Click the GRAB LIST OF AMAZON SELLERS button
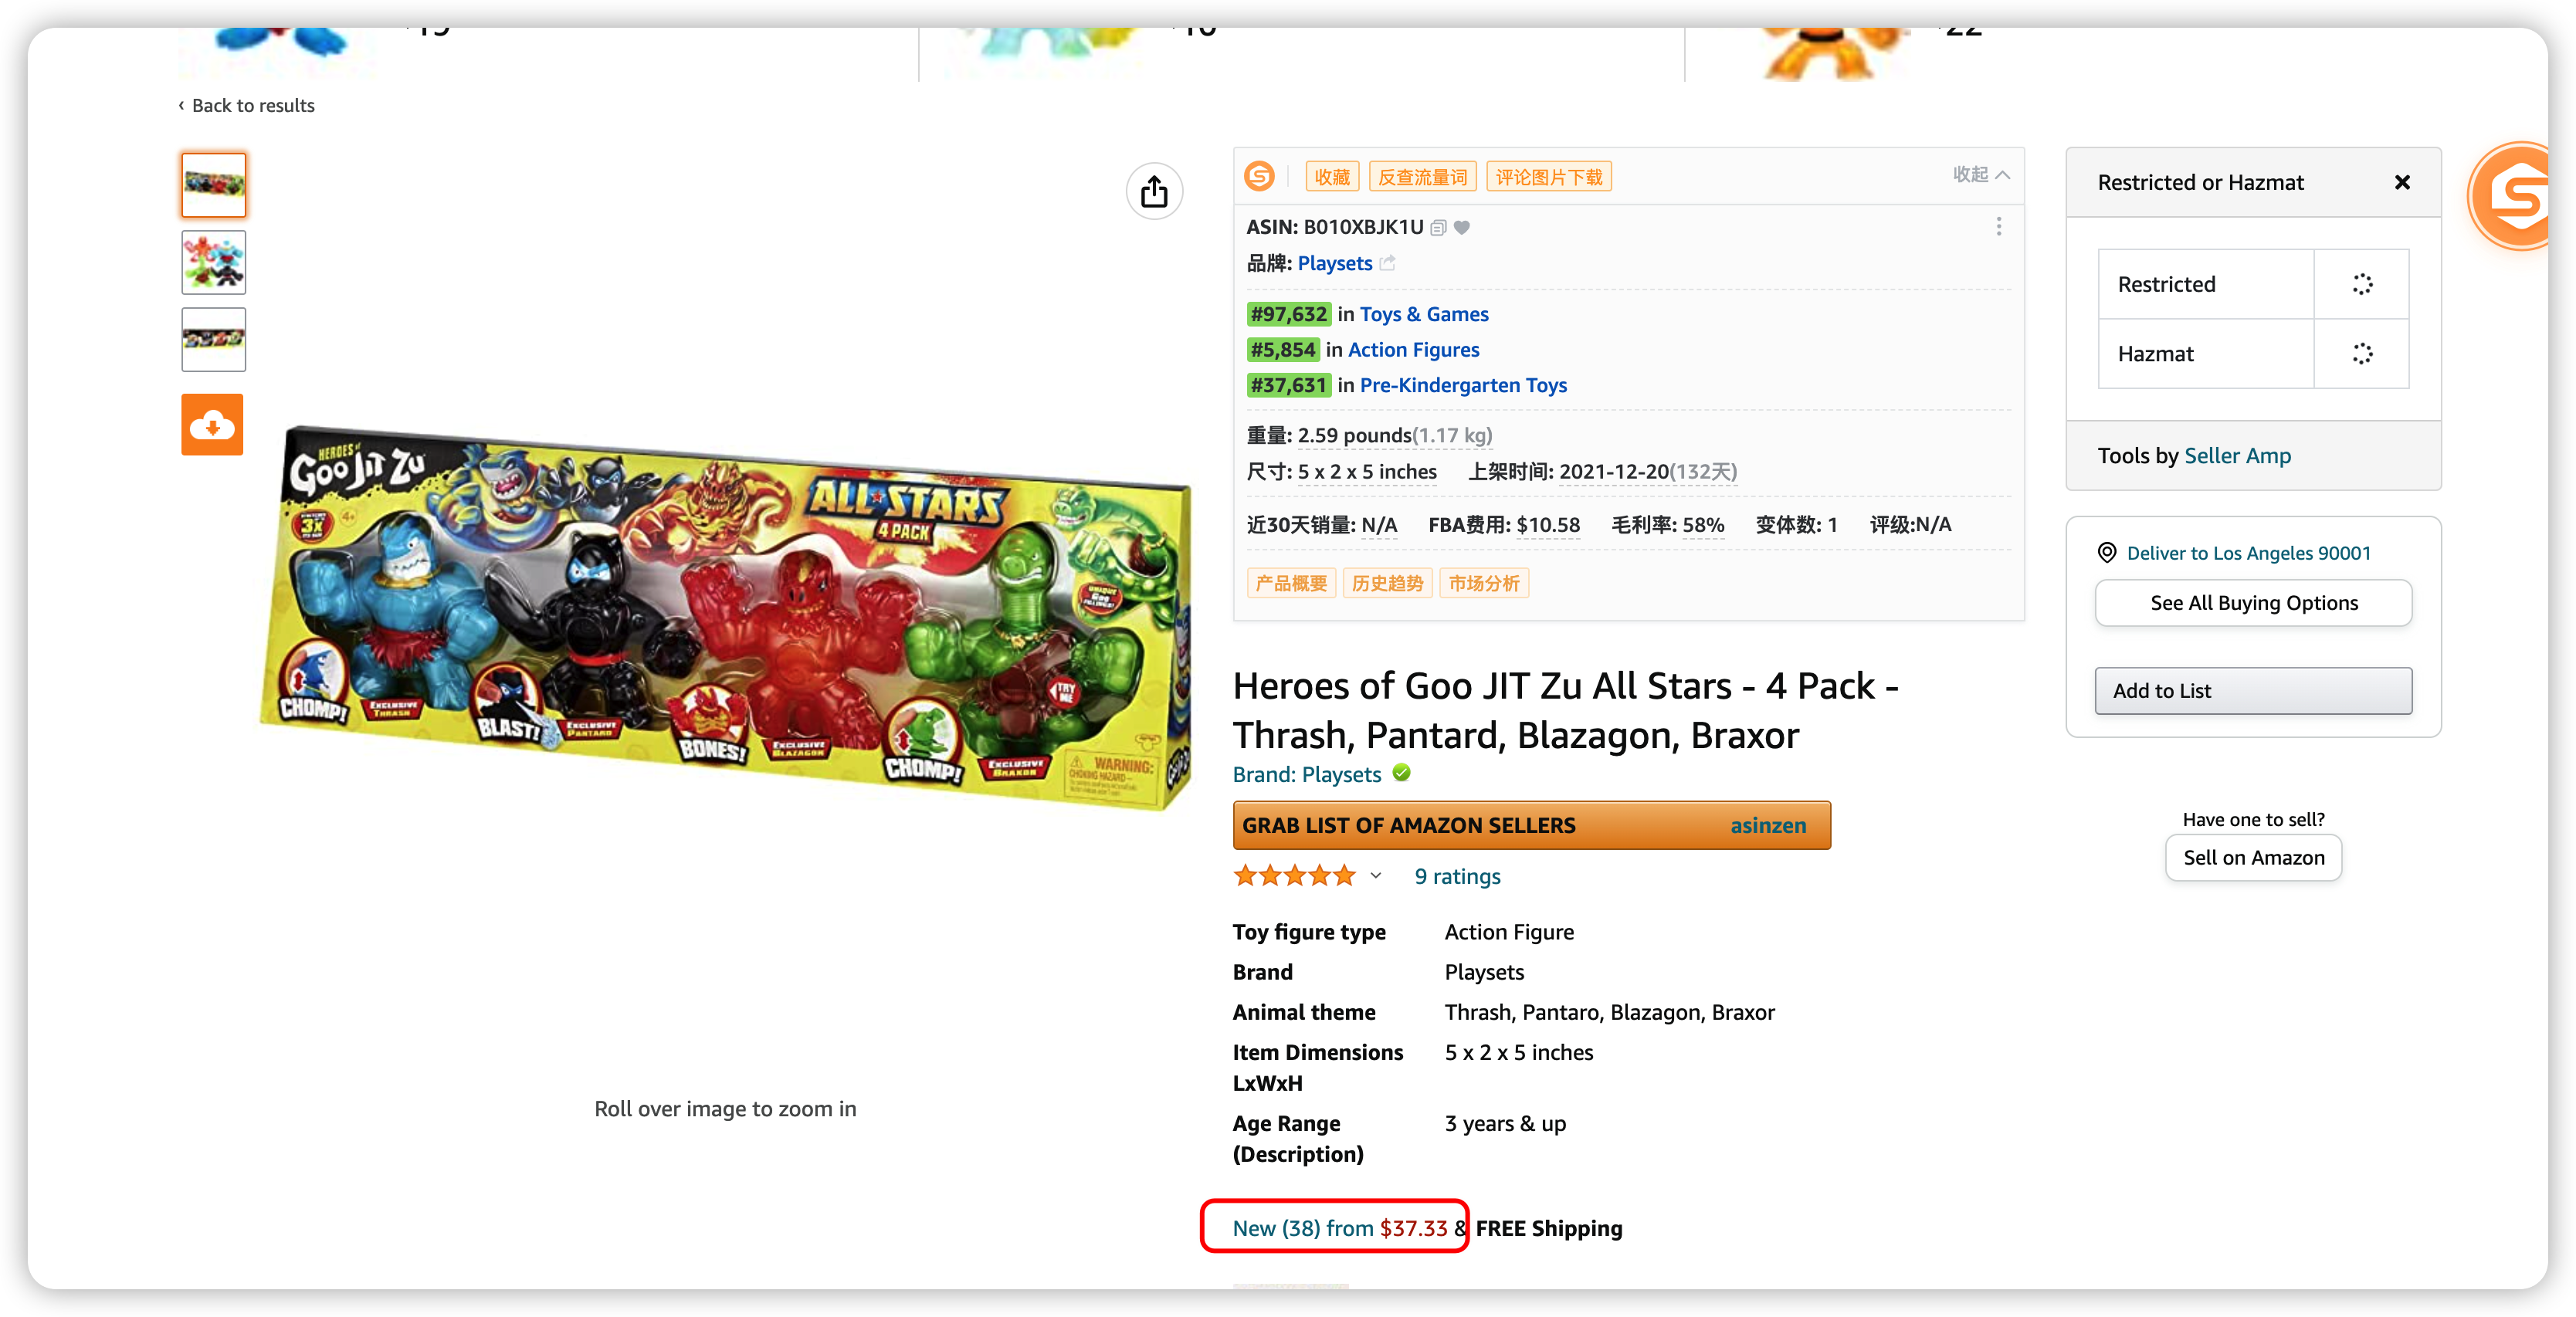The width and height of the screenshot is (2576, 1317). pyautogui.click(x=1531, y=824)
